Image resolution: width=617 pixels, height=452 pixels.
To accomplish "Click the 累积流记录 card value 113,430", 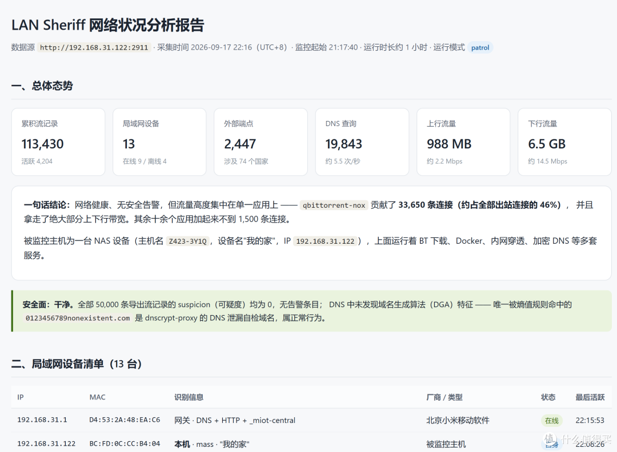I will pos(42,144).
